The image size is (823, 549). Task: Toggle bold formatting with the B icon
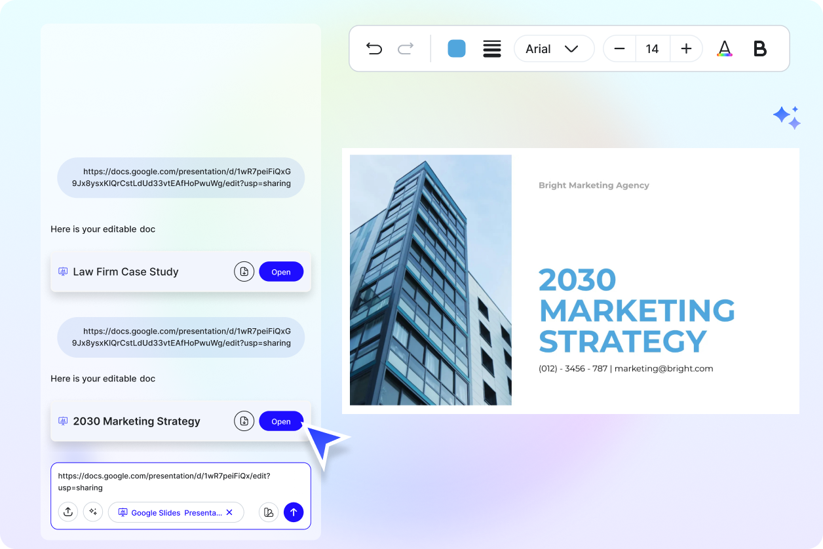(x=759, y=48)
